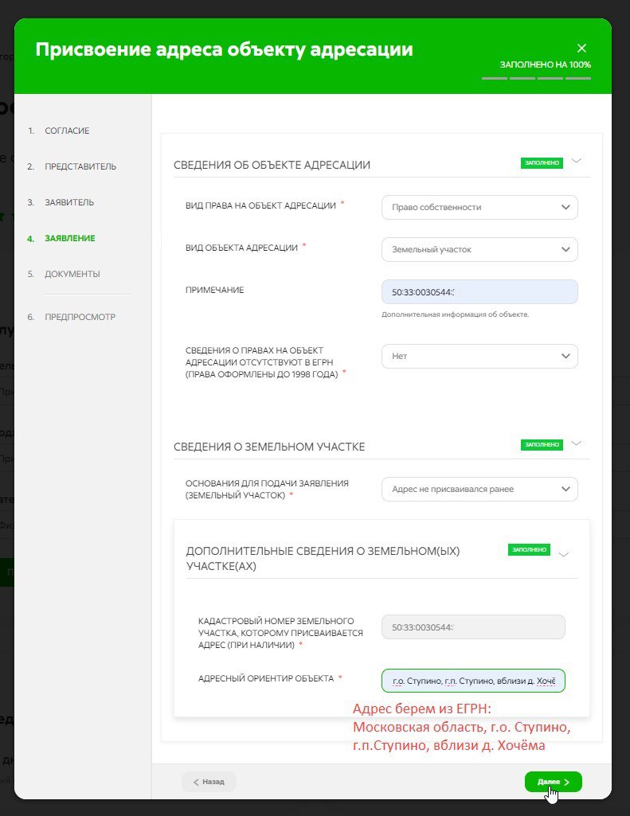This screenshot has height=816, width=630.
Task: Click the Назад button
Action: [209, 782]
